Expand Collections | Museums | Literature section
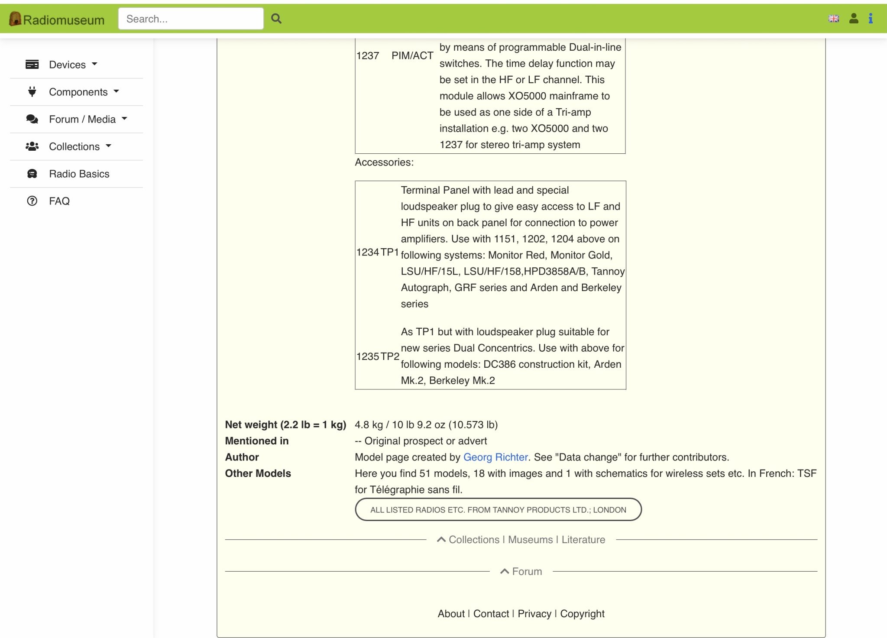This screenshot has width=887, height=638. (x=521, y=540)
